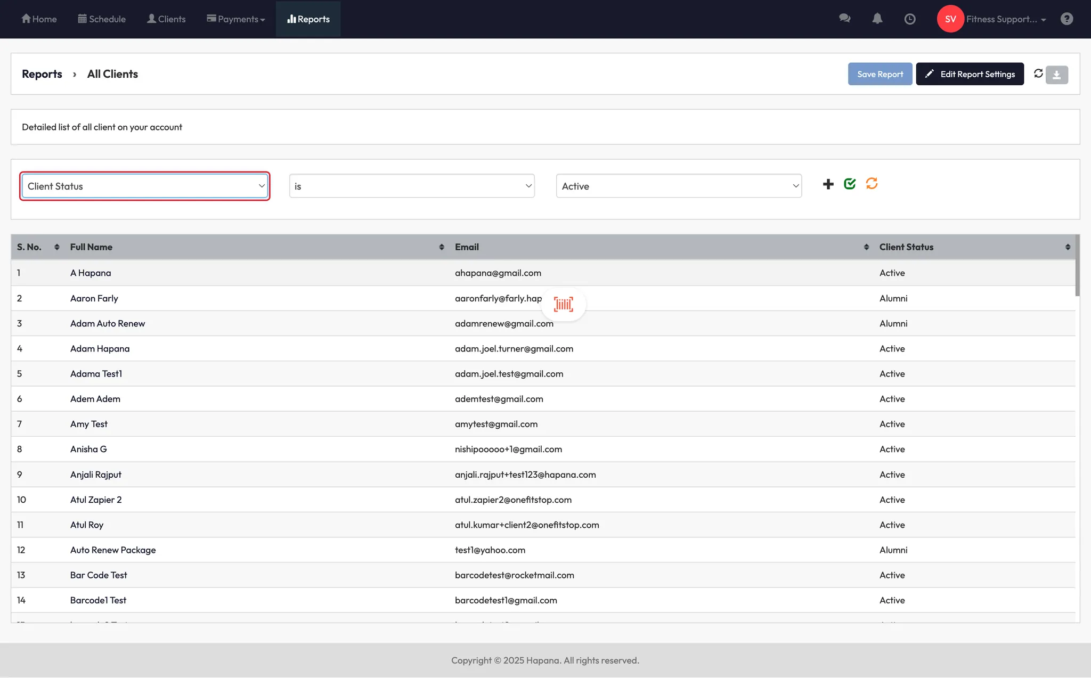Screen dimensions: 1091x678
Task: Click the add filter plus icon
Action: (x=828, y=184)
